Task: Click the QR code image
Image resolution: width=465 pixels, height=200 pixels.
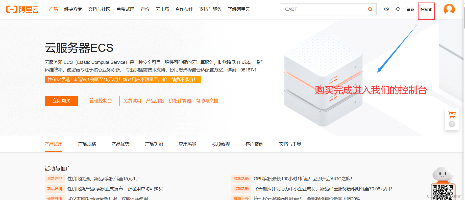Action: (443, 192)
